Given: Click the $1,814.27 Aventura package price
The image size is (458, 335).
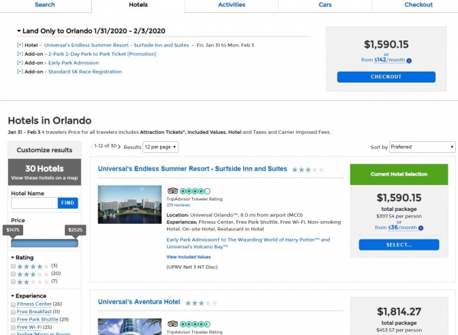Looking at the screenshot, I should click(x=399, y=312).
